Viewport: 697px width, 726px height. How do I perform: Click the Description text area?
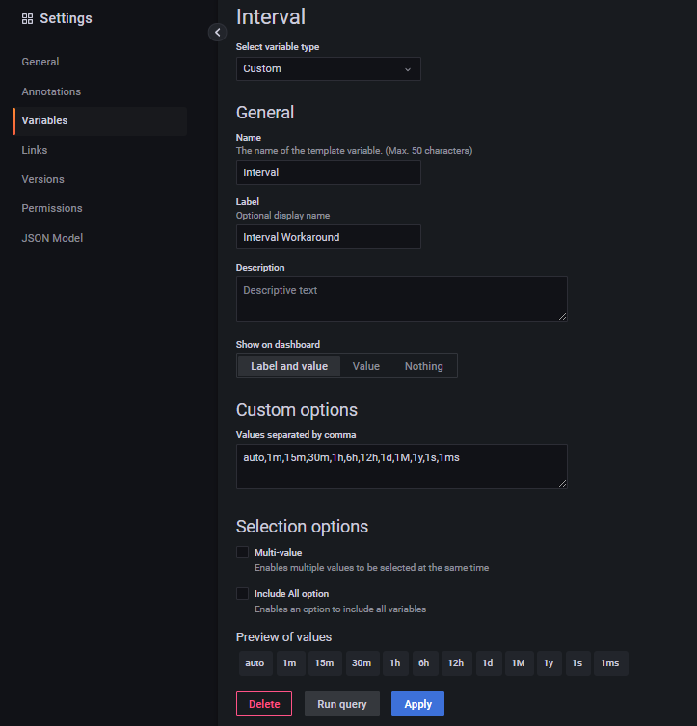point(401,299)
